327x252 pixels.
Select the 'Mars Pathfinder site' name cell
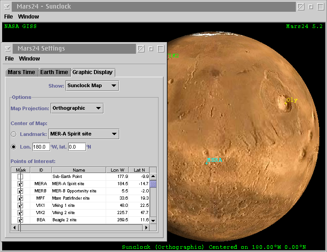pyautogui.click(x=79, y=198)
